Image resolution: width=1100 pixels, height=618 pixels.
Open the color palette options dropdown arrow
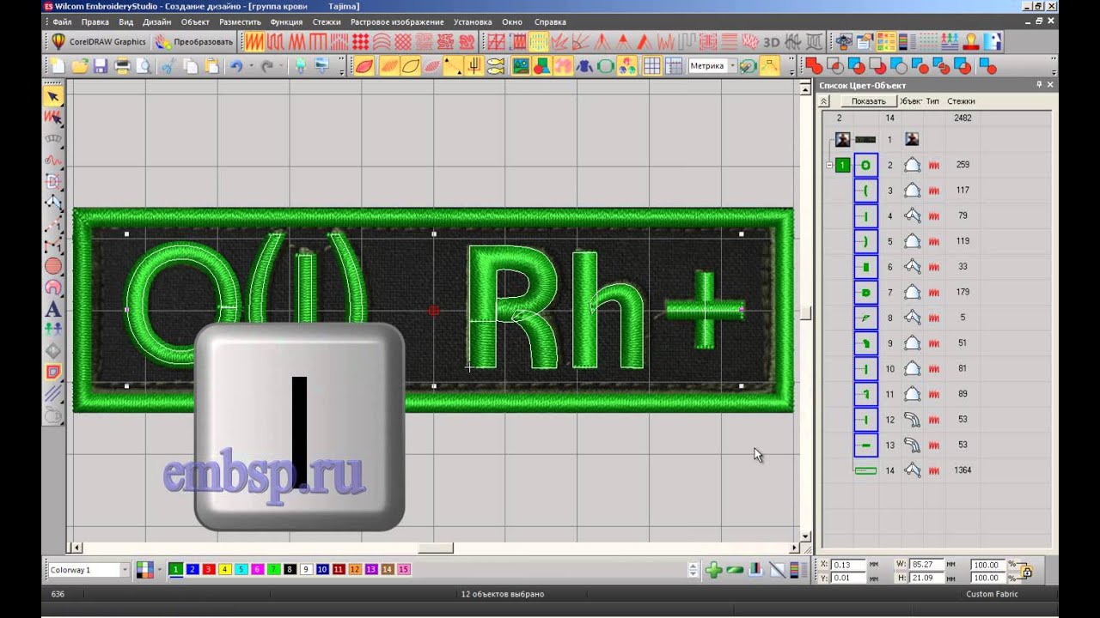click(161, 570)
